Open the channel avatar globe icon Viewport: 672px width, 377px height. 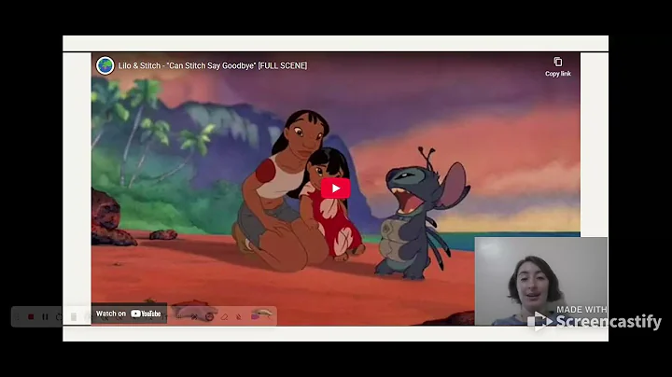point(105,65)
